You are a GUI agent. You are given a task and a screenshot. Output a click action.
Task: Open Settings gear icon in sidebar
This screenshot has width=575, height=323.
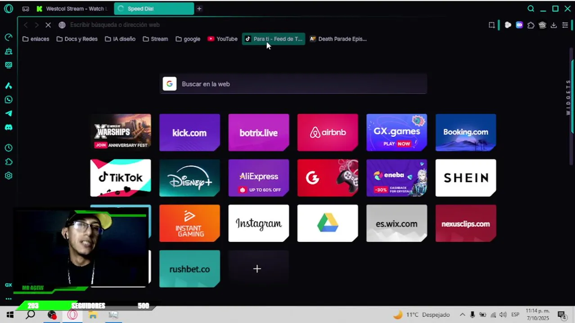[8, 176]
